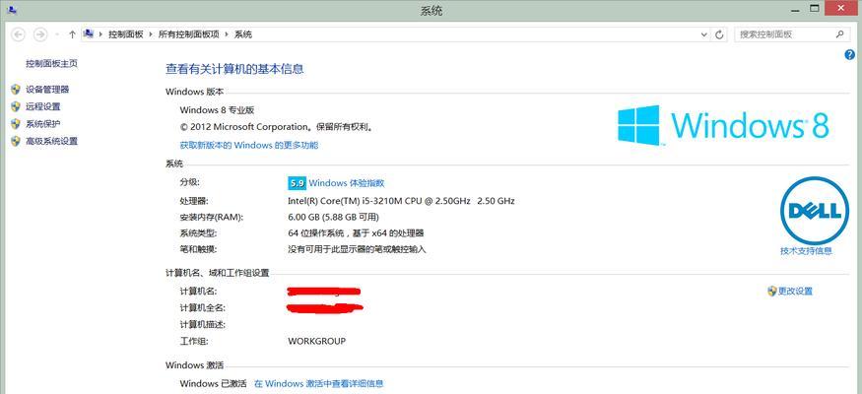The width and height of the screenshot is (862, 394).
Task: Click the 5.9 experience score badge
Action: [x=297, y=183]
